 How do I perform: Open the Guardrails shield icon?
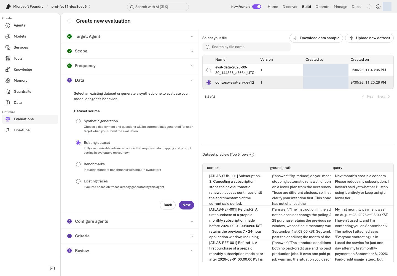(x=8, y=92)
